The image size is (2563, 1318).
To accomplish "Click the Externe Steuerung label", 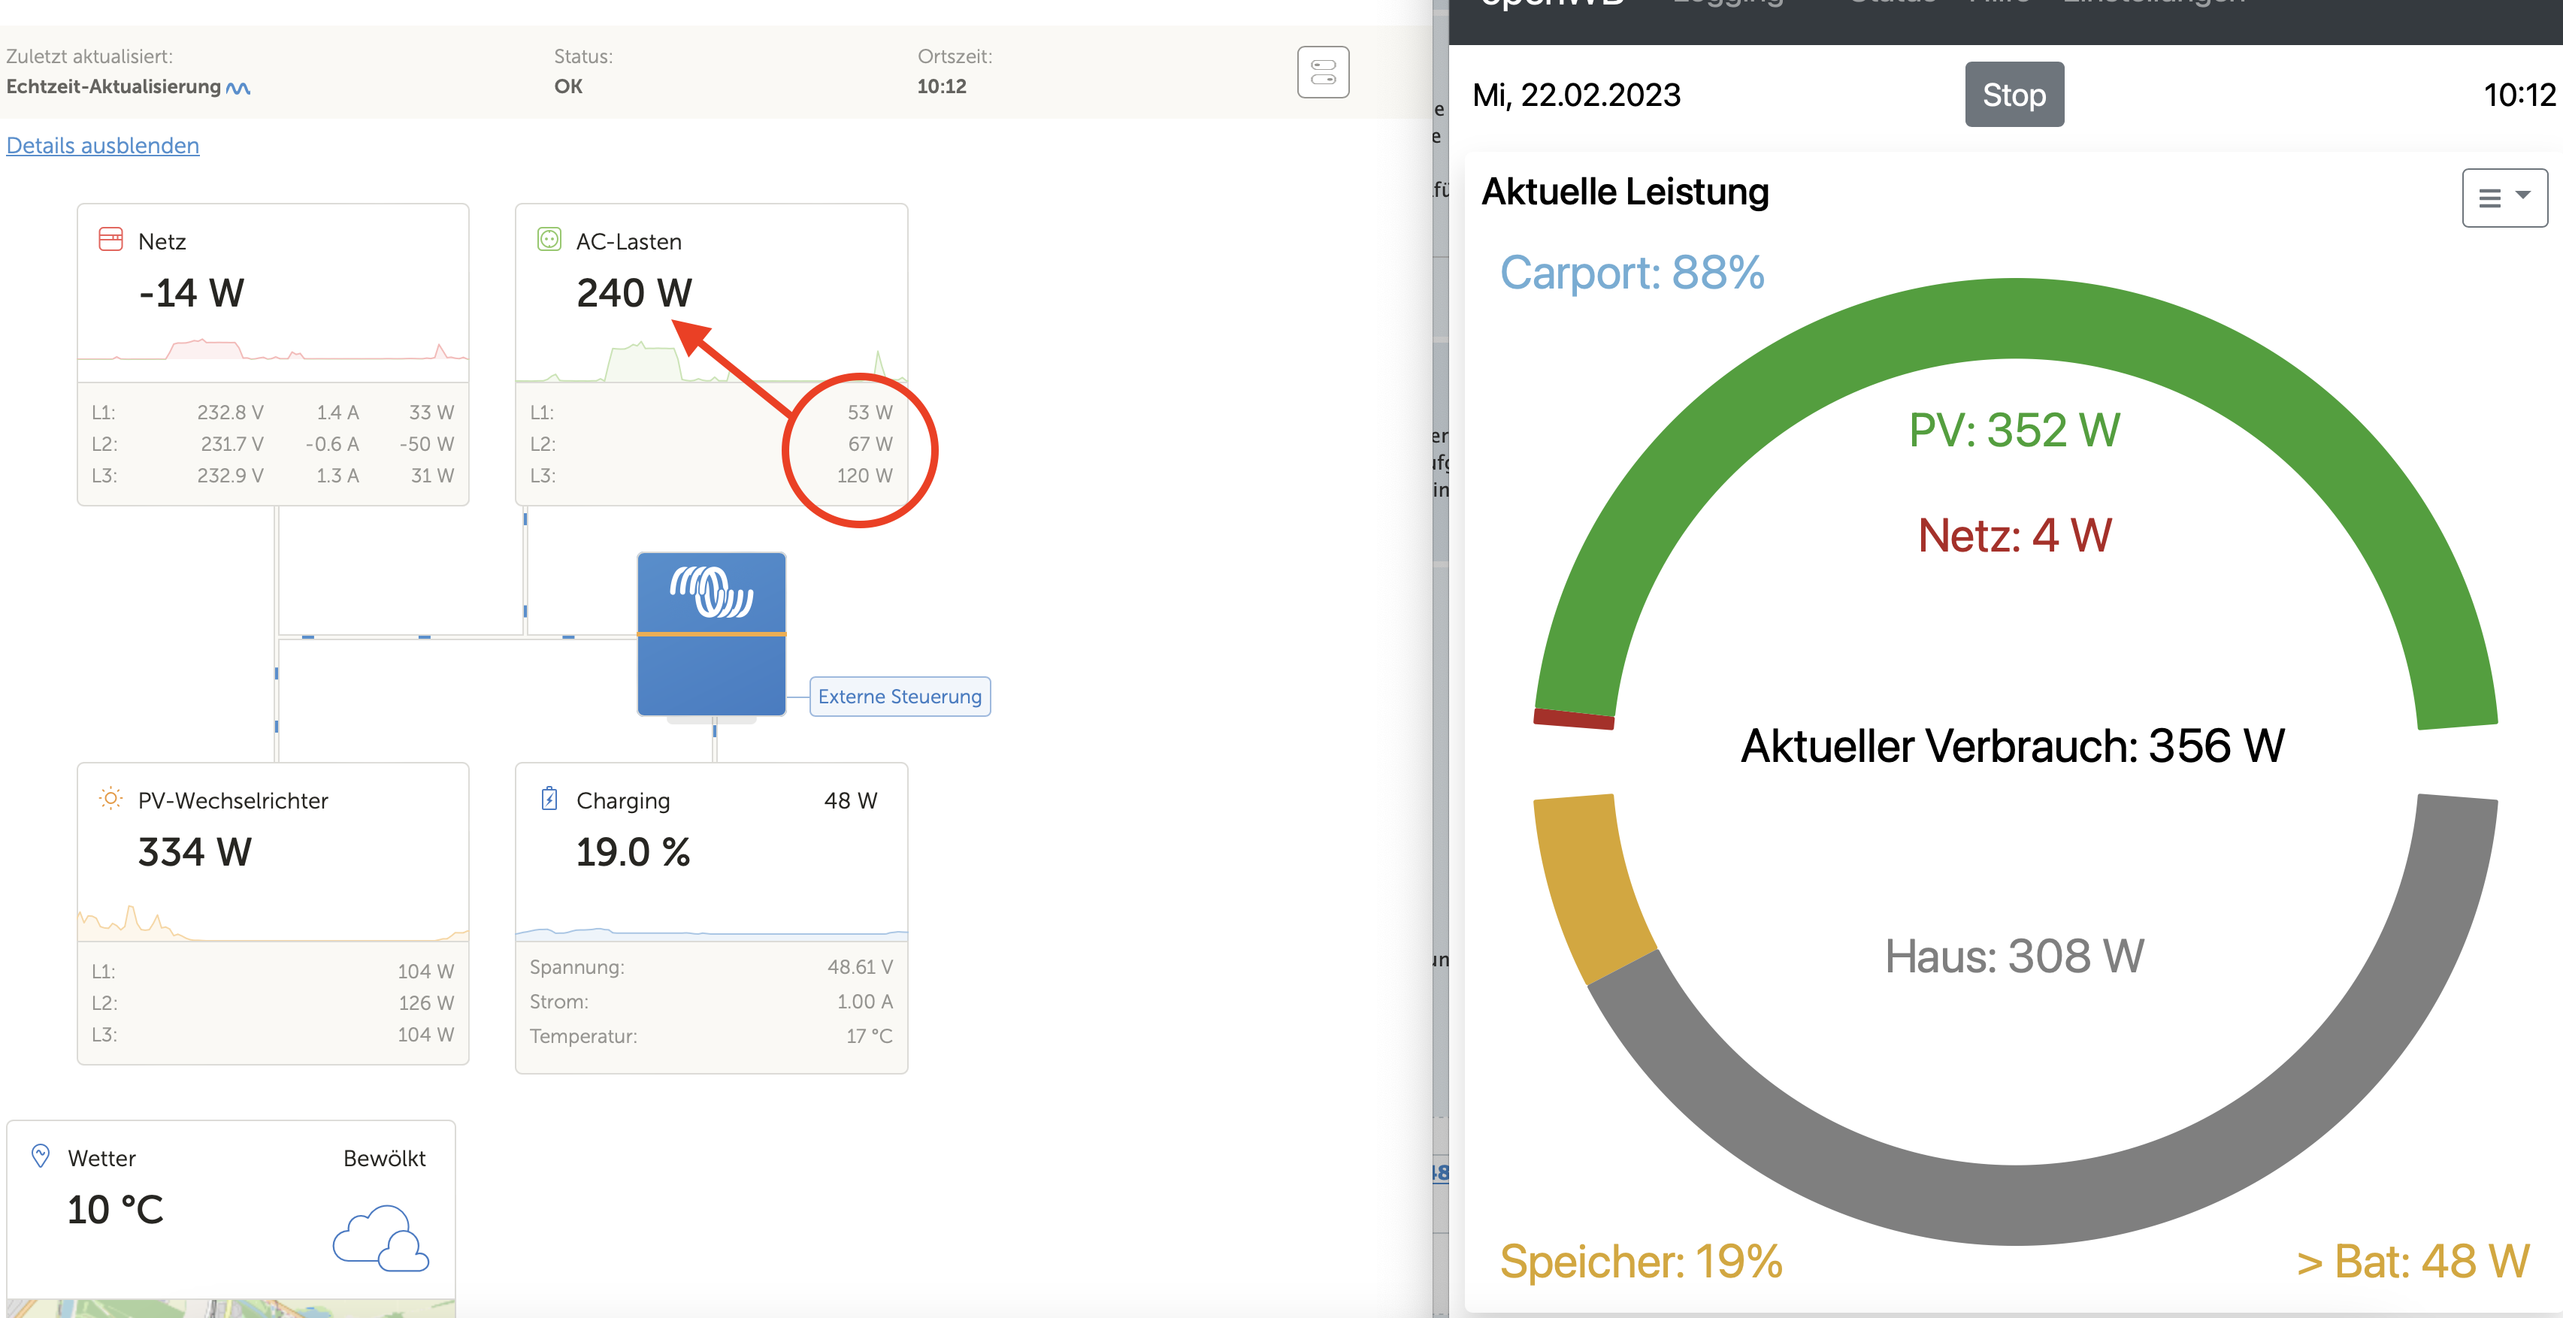I will (900, 697).
